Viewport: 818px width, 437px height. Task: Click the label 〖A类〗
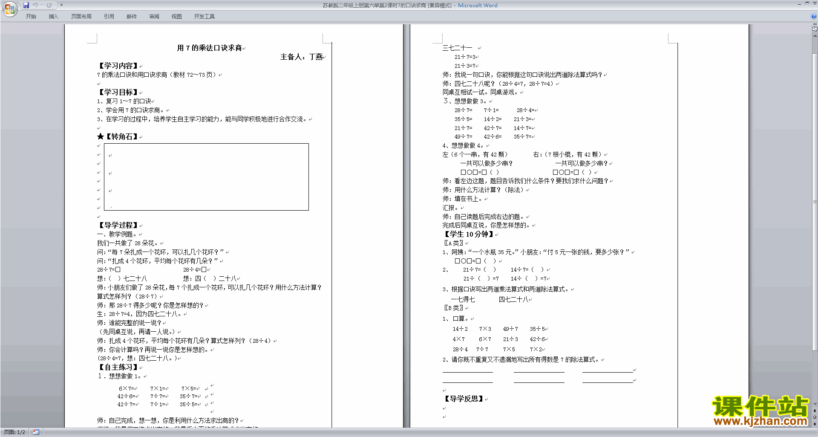click(x=454, y=243)
